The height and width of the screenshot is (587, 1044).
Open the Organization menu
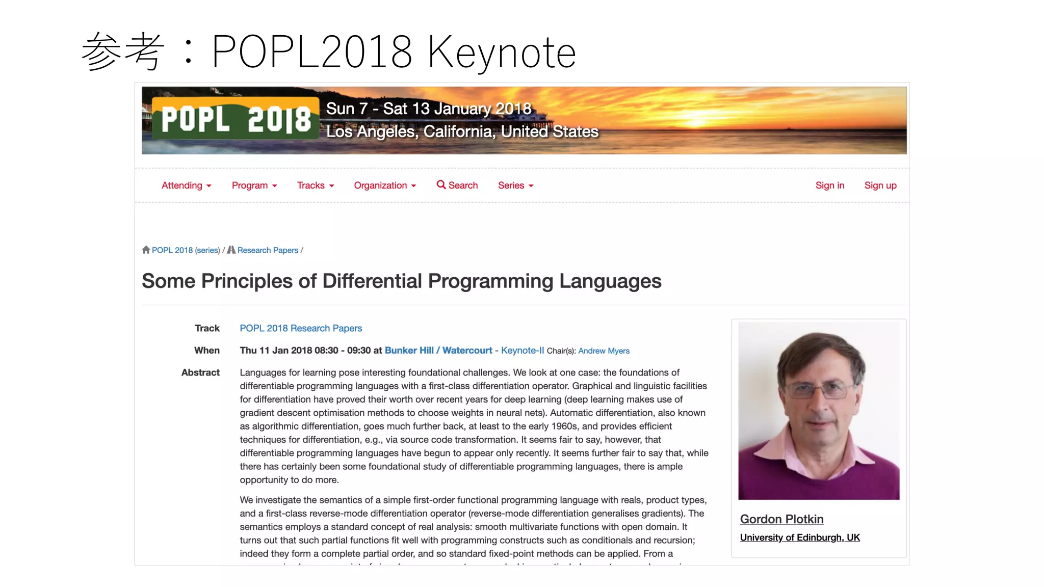[x=385, y=185]
